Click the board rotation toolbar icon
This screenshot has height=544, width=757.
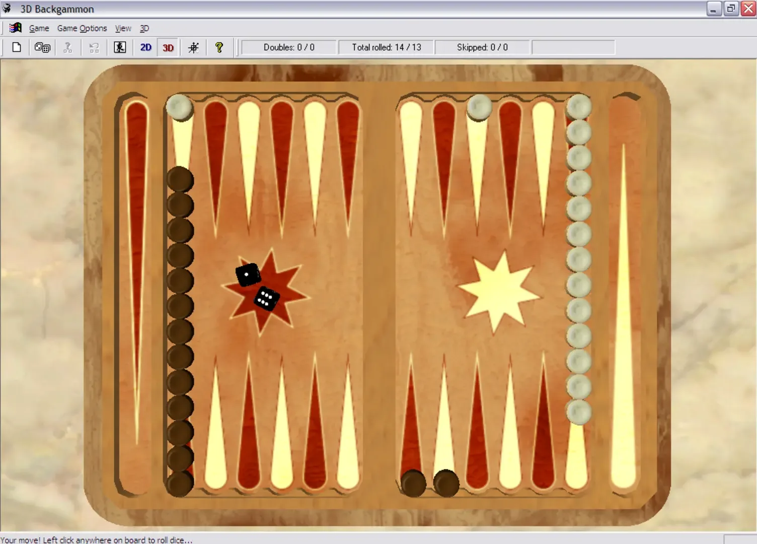tap(193, 47)
